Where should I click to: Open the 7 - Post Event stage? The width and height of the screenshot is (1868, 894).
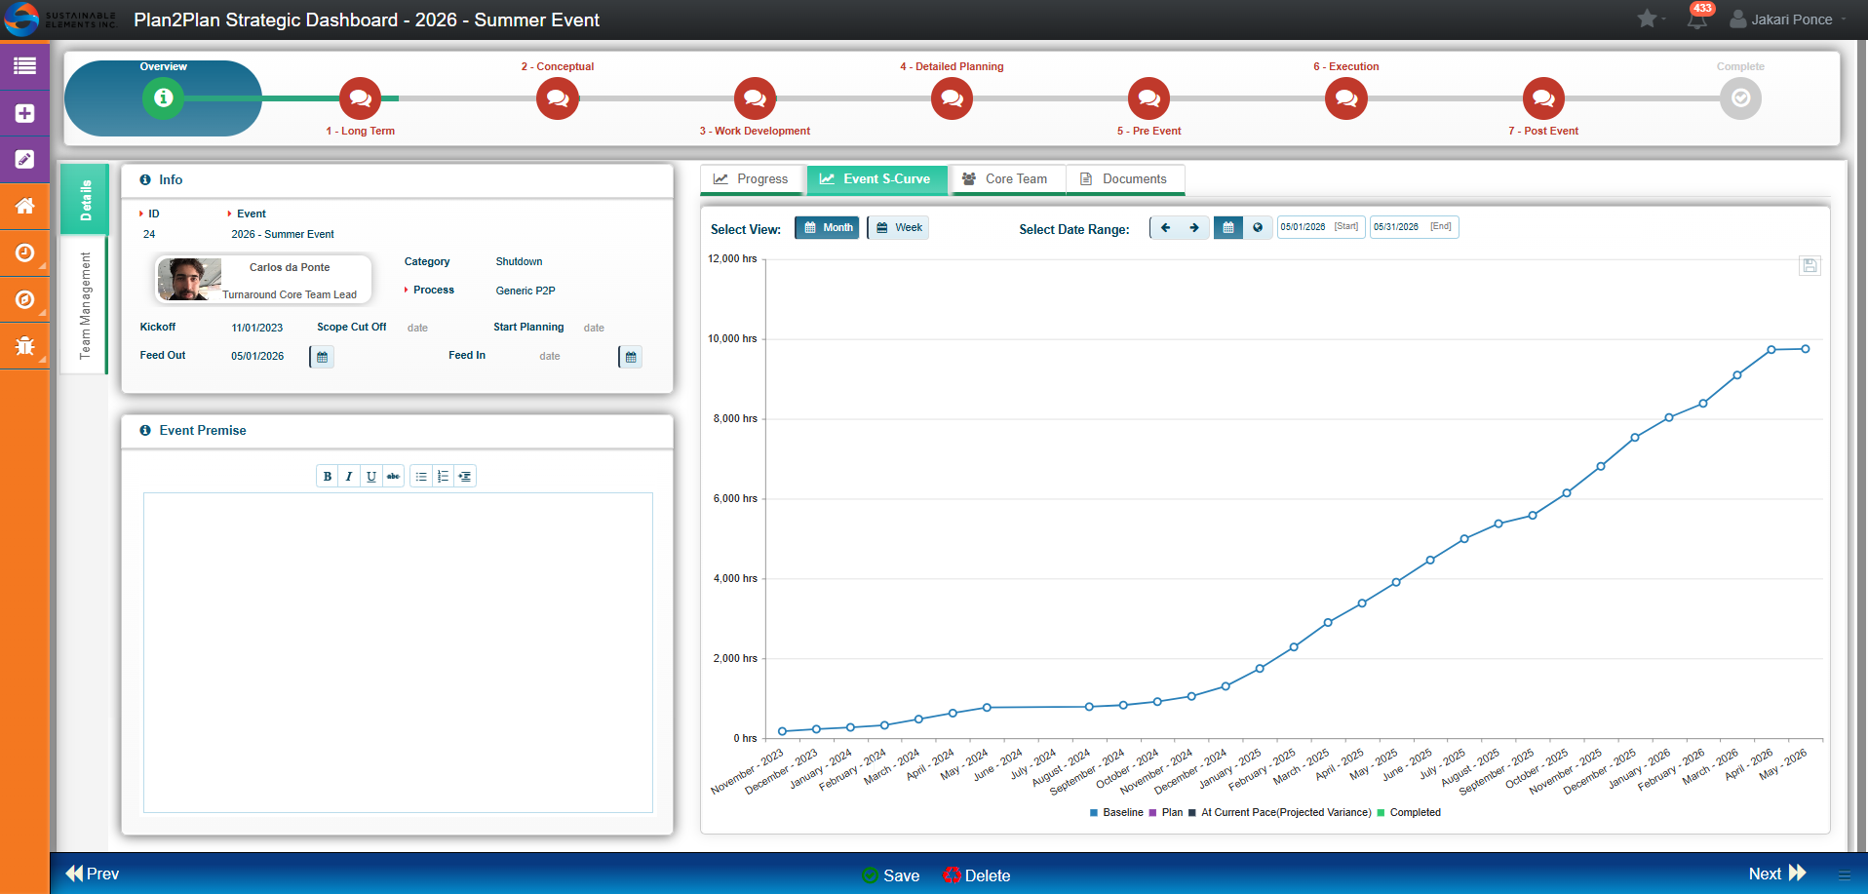tap(1543, 98)
